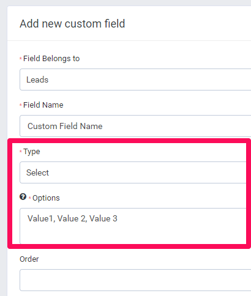Focus the empty Order input field

coord(135,280)
